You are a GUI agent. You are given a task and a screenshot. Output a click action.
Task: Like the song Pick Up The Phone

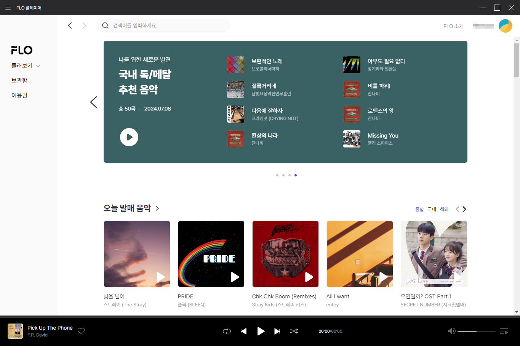81,331
